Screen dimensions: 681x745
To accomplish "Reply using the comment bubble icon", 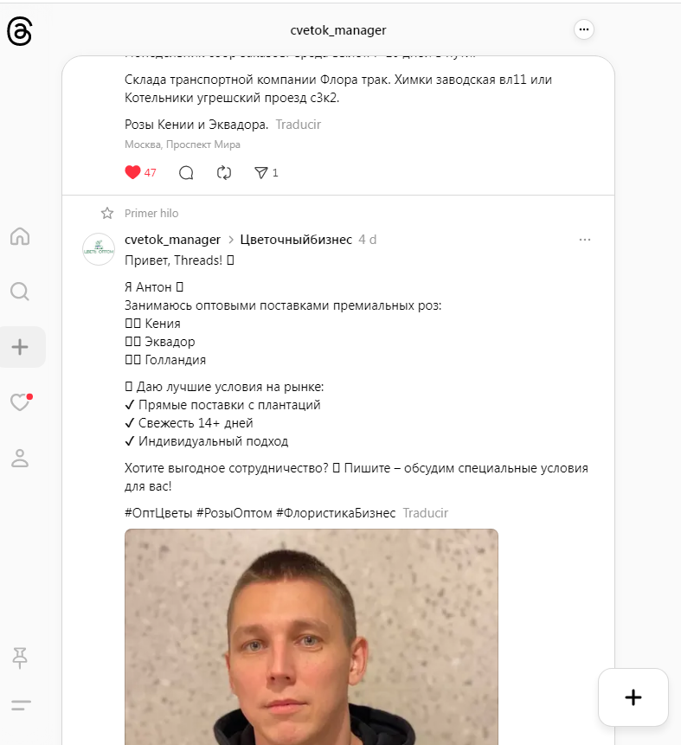I will click(x=186, y=173).
